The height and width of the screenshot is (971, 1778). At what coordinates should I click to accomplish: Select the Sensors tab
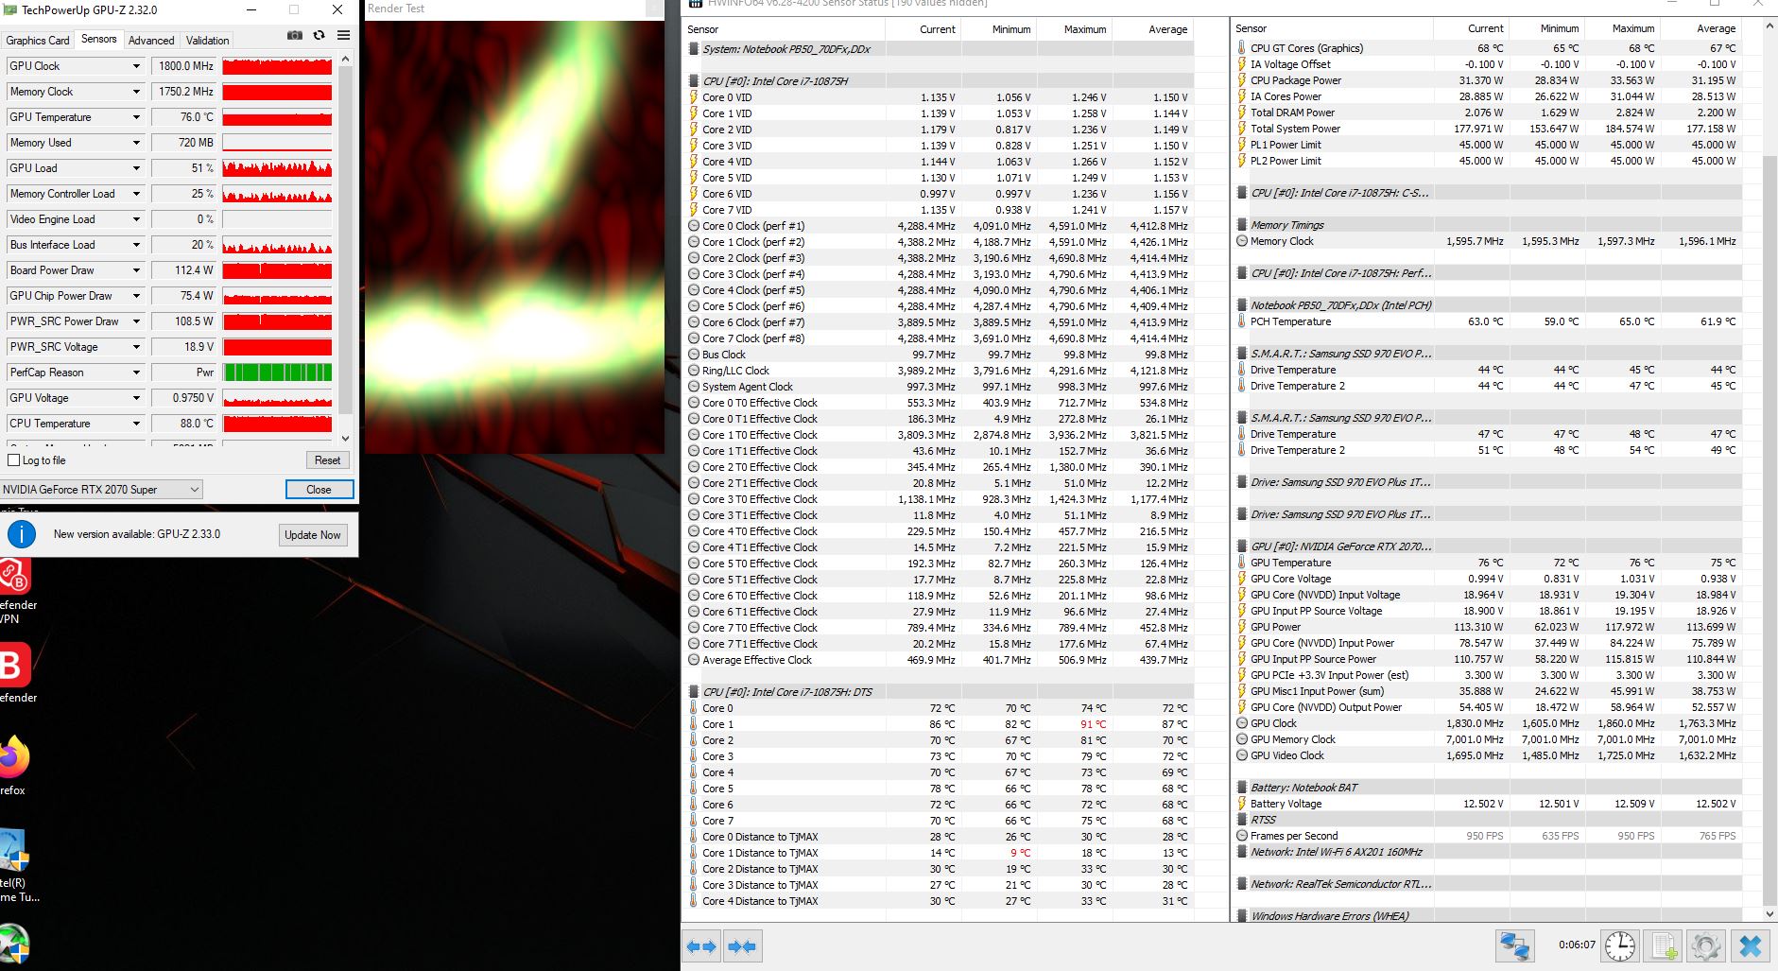pyautogui.click(x=99, y=39)
